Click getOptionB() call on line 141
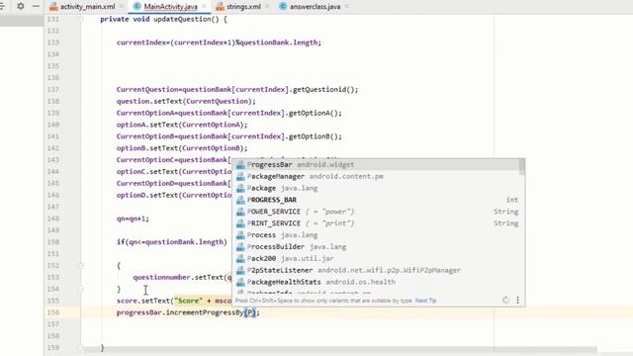The image size is (633, 356). (x=315, y=136)
